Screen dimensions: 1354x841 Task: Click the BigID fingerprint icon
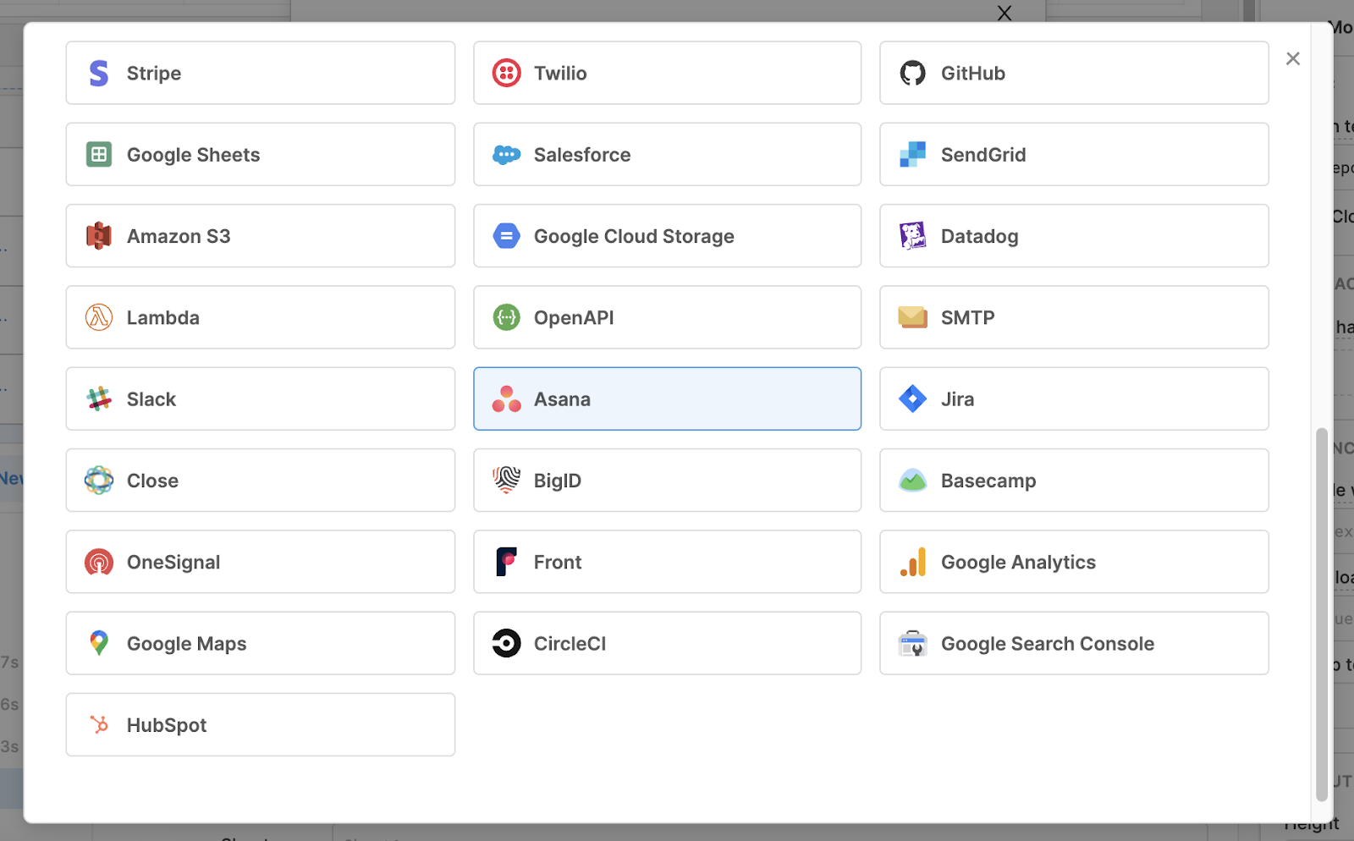(x=506, y=480)
